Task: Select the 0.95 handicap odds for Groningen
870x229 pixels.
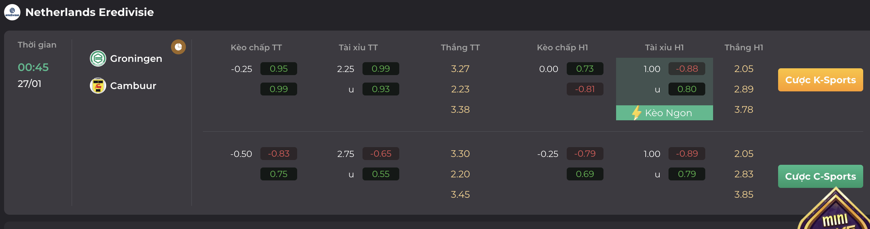Action: pos(278,69)
